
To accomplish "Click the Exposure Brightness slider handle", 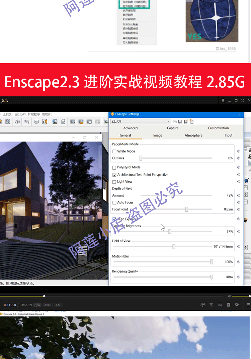I will point(170,232).
